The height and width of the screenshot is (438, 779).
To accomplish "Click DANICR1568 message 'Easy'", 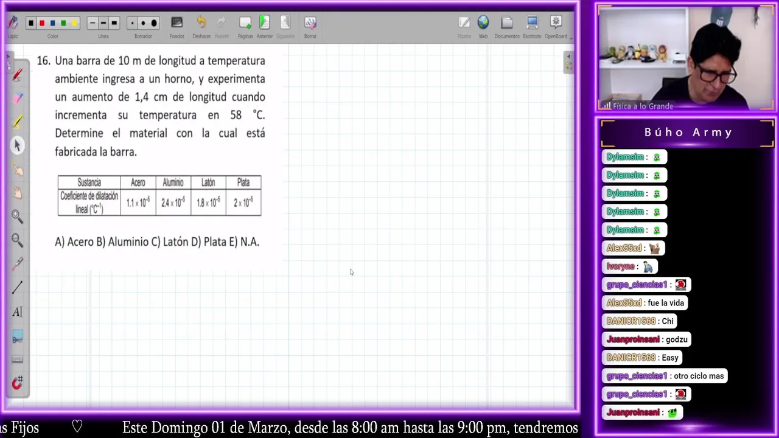I will point(669,358).
